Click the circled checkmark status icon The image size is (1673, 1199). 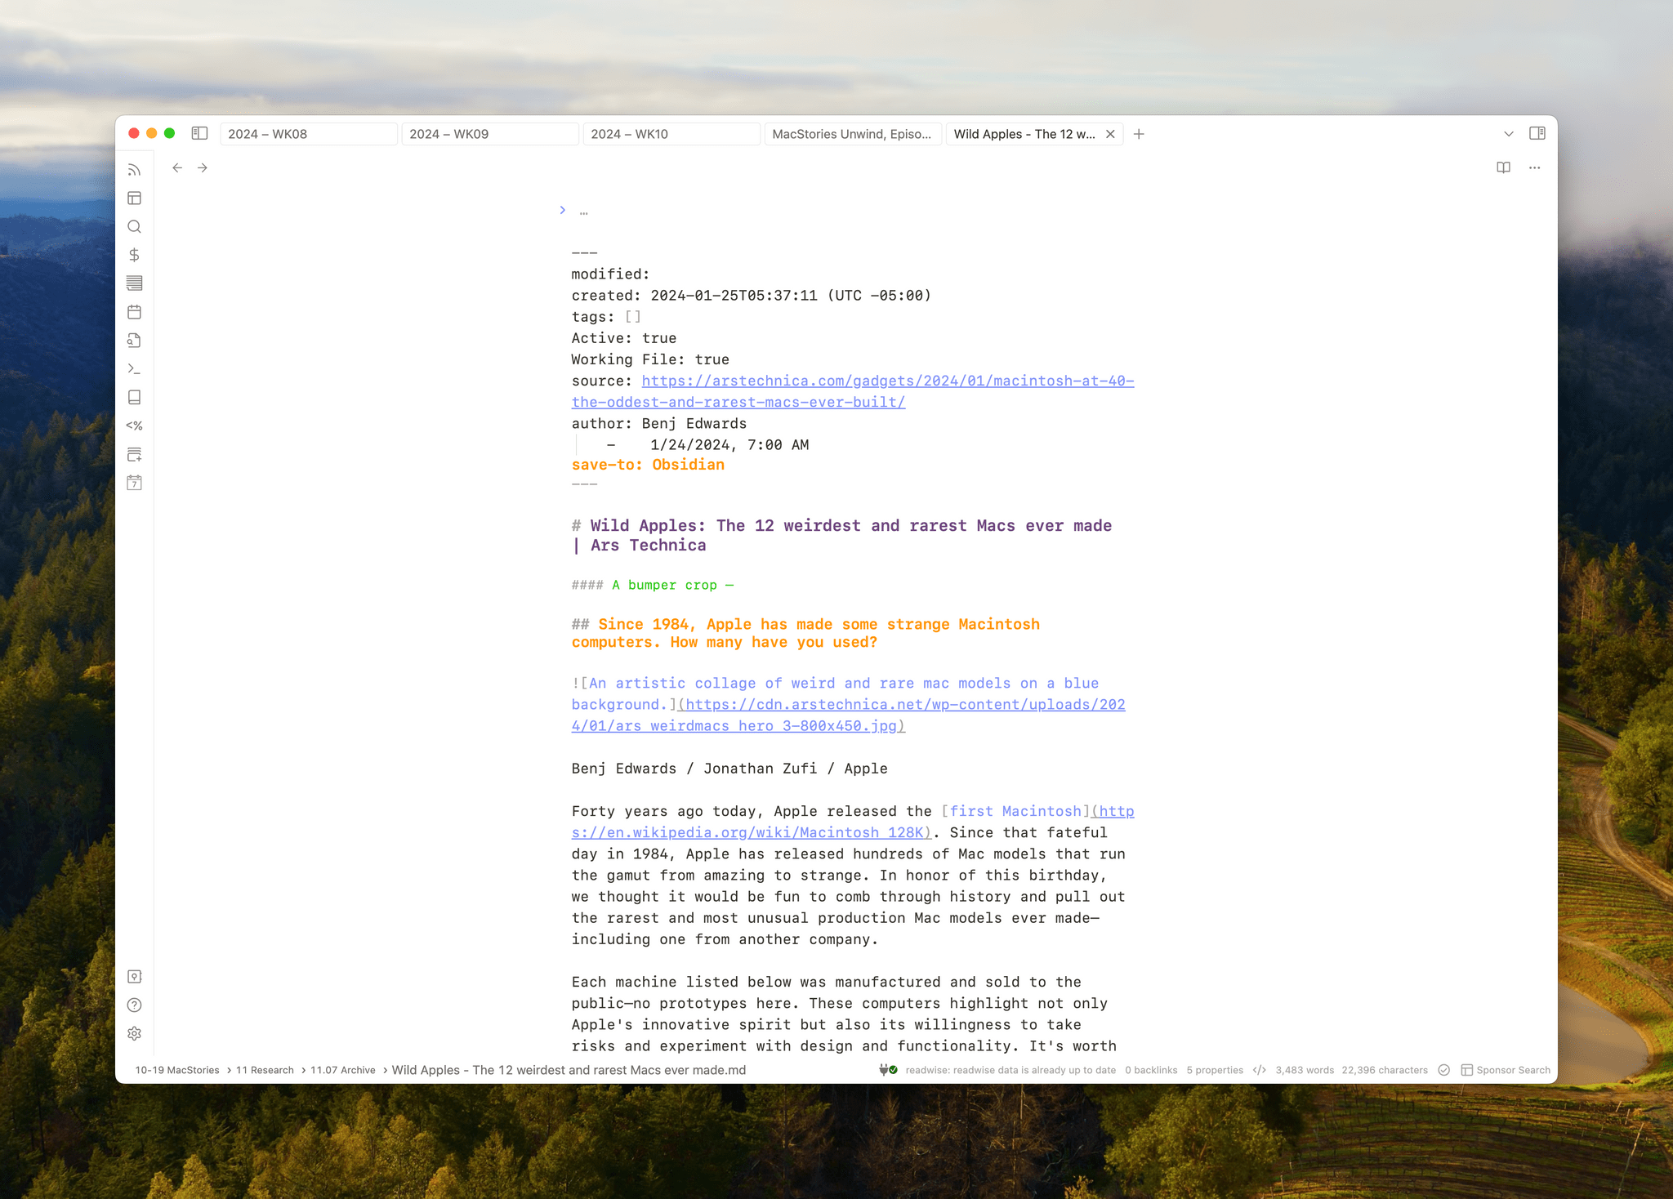click(1444, 1070)
